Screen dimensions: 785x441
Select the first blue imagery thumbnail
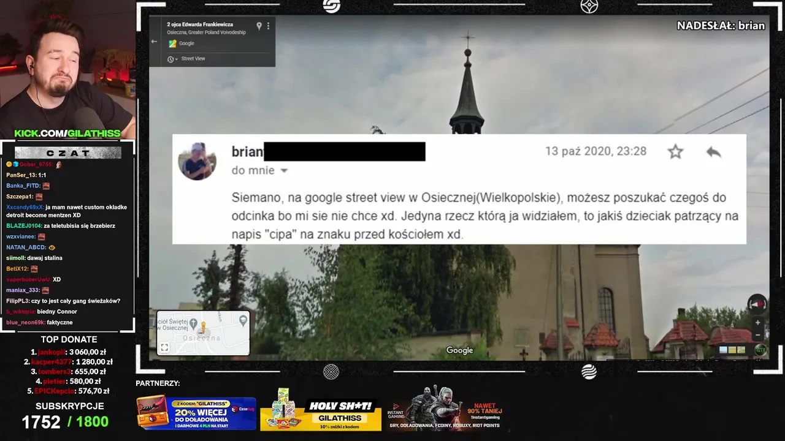(724, 350)
